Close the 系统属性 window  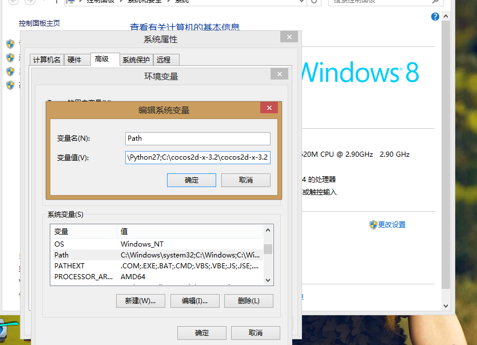[x=289, y=37]
